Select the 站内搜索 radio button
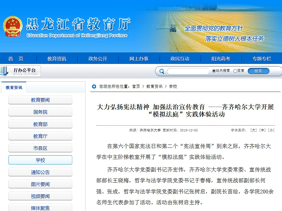This screenshot has height=211, width=282. pos(214,71)
